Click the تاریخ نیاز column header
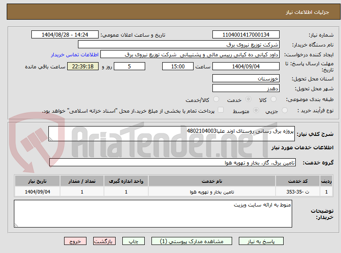This screenshot has width=341, height=253. coord(37,181)
